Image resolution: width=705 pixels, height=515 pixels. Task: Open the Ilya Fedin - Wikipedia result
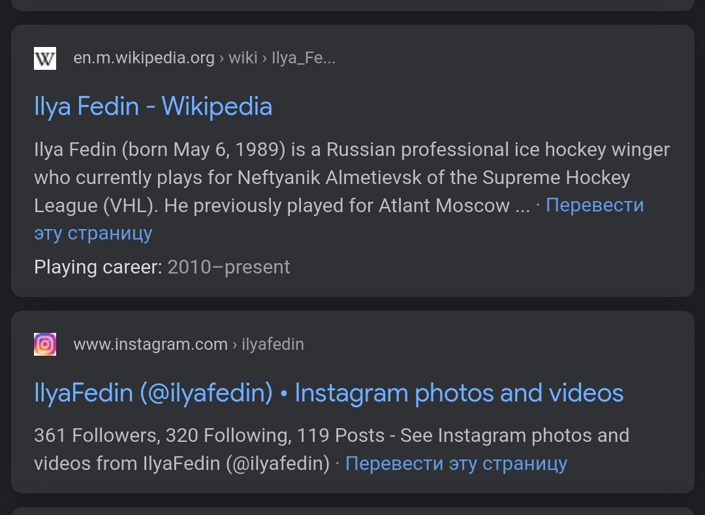(153, 106)
